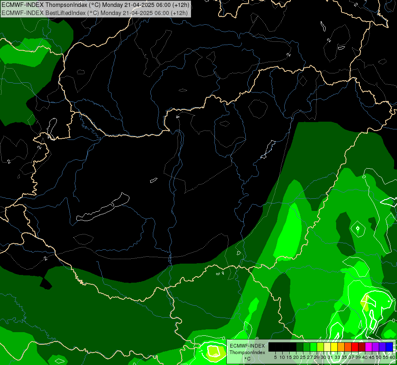This screenshot has width=397, height=365.
Task: Click legend tick value 29
Action: (316, 357)
